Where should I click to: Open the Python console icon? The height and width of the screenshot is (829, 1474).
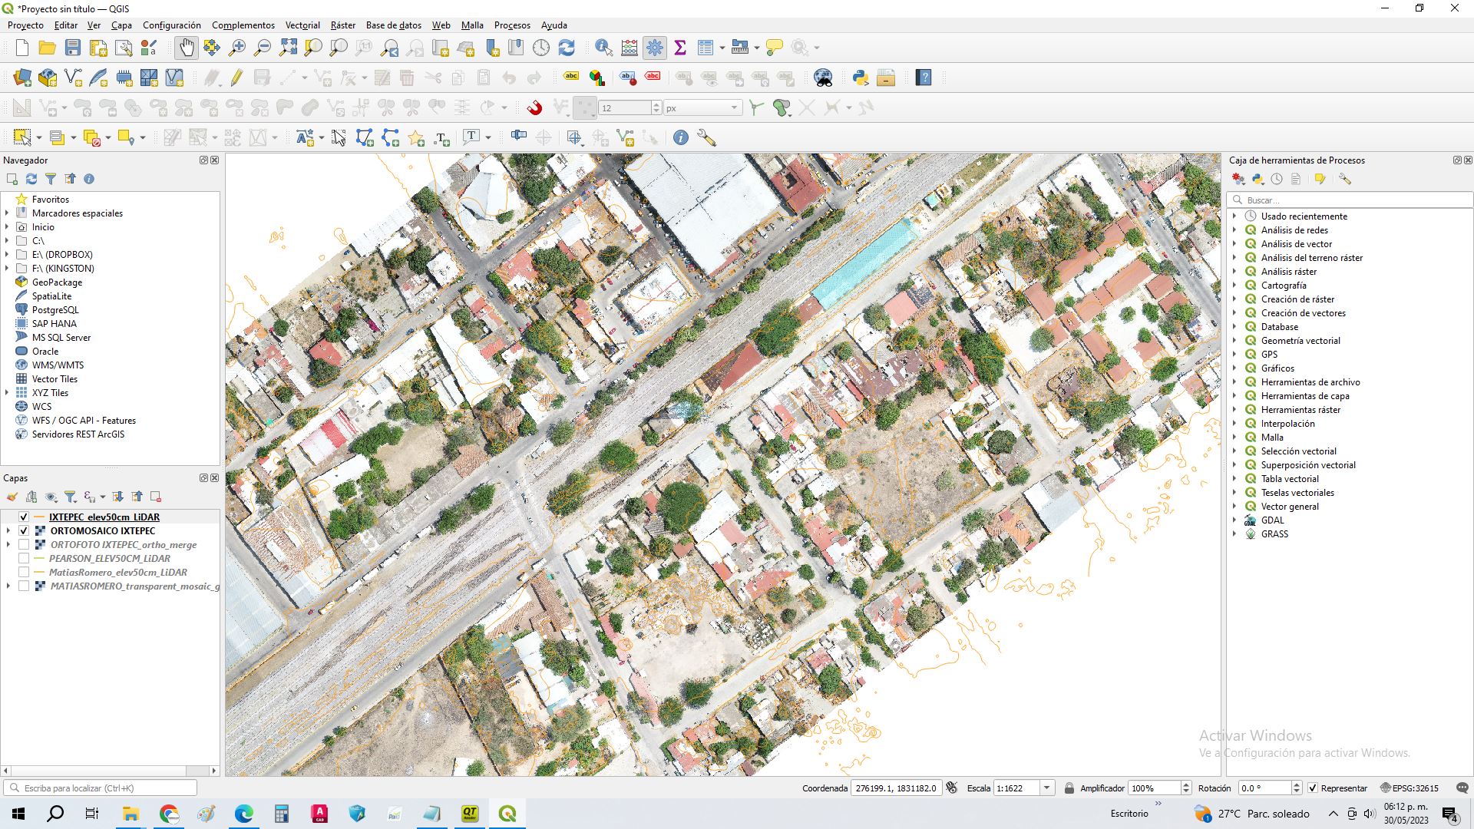click(860, 78)
